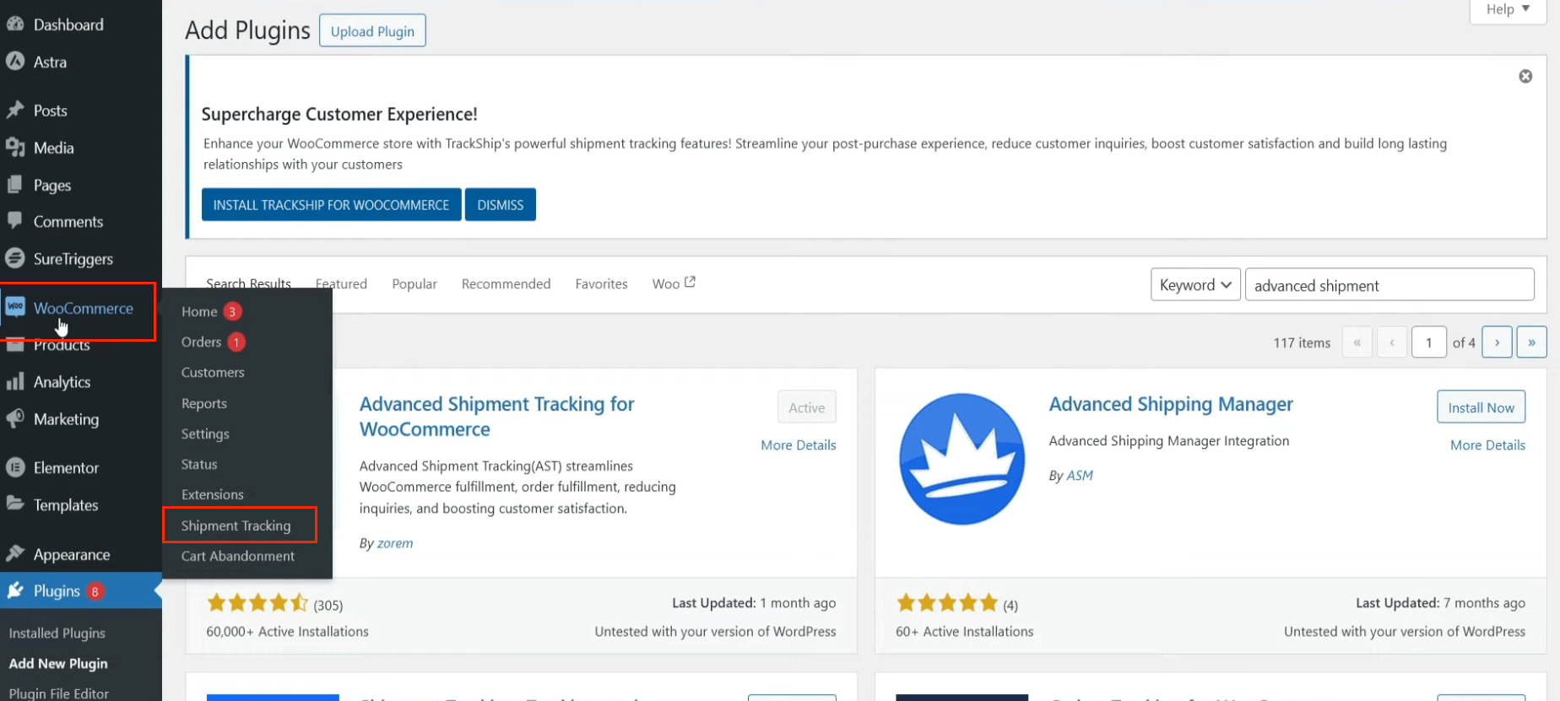Screen dimensions: 1560x701
Task: Open the Advanced Shipment Tracking for WooCommerce title
Action: 496,417
